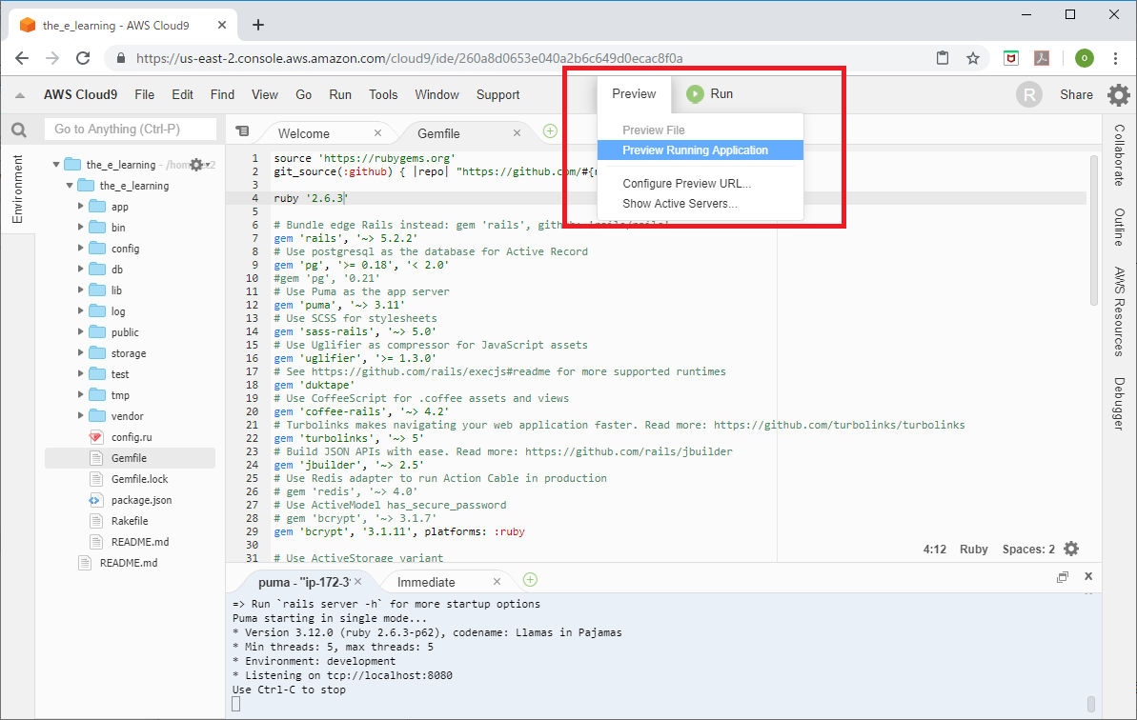The width and height of the screenshot is (1137, 720).
Task: Open the Cloud9 preferences gear icon
Action: pyautogui.click(x=1118, y=95)
